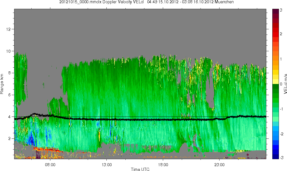The width and height of the screenshot is (287, 171).
Task: Pick the dark maroon swatch at colorbar top
Action: click(x=275, y=11)
